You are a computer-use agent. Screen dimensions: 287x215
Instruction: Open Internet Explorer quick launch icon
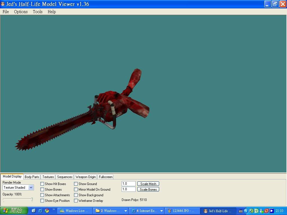click(x=40, y=211)
